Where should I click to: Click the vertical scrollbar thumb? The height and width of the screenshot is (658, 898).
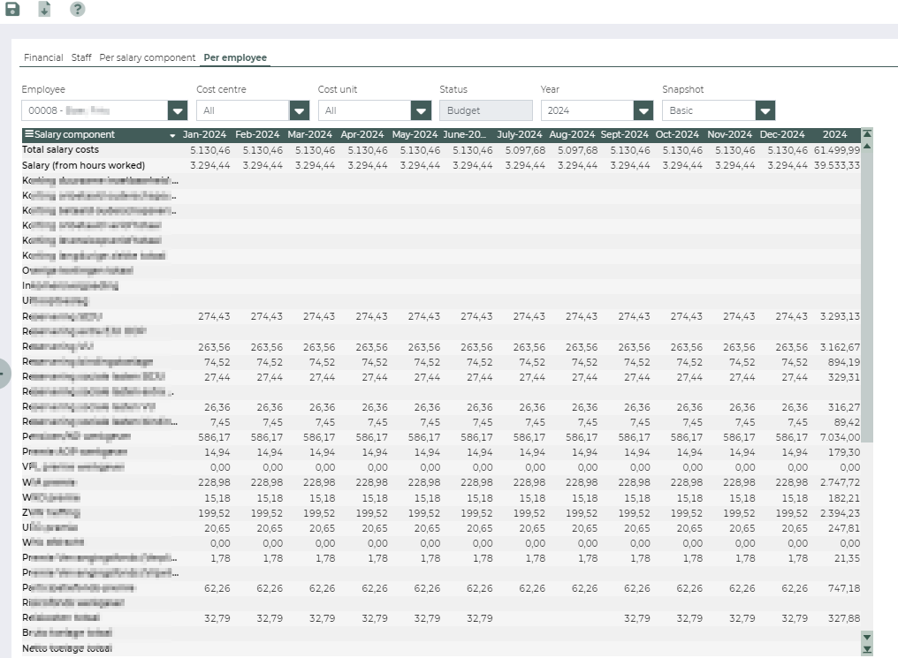click(x=867, y=298)
